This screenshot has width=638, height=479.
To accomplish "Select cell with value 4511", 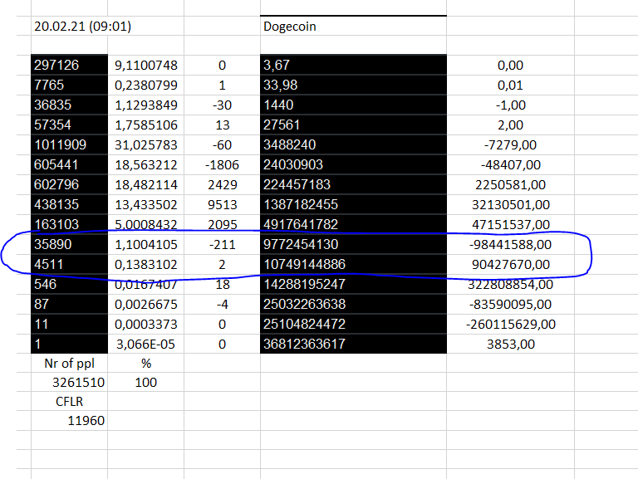I will pos(69,264).
